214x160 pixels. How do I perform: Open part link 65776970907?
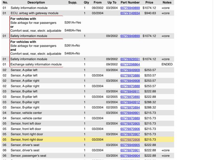coord(130,134)
